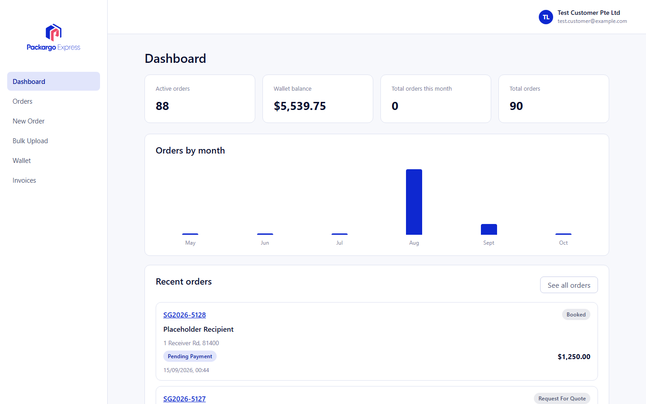Image resolution: width=646 pixels, height=404 pixels.
Task: Click the Sept axis label
Action: [489, 243]
